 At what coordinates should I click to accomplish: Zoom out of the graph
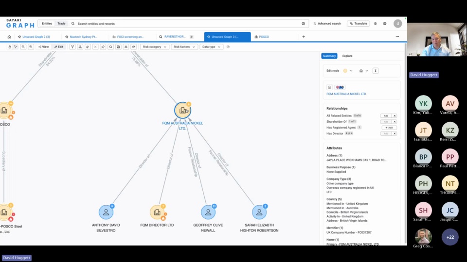(x=23, y=47)
